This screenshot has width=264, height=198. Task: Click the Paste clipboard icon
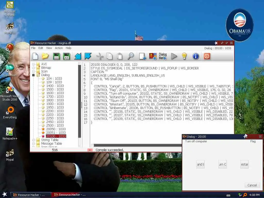[120, 56]
